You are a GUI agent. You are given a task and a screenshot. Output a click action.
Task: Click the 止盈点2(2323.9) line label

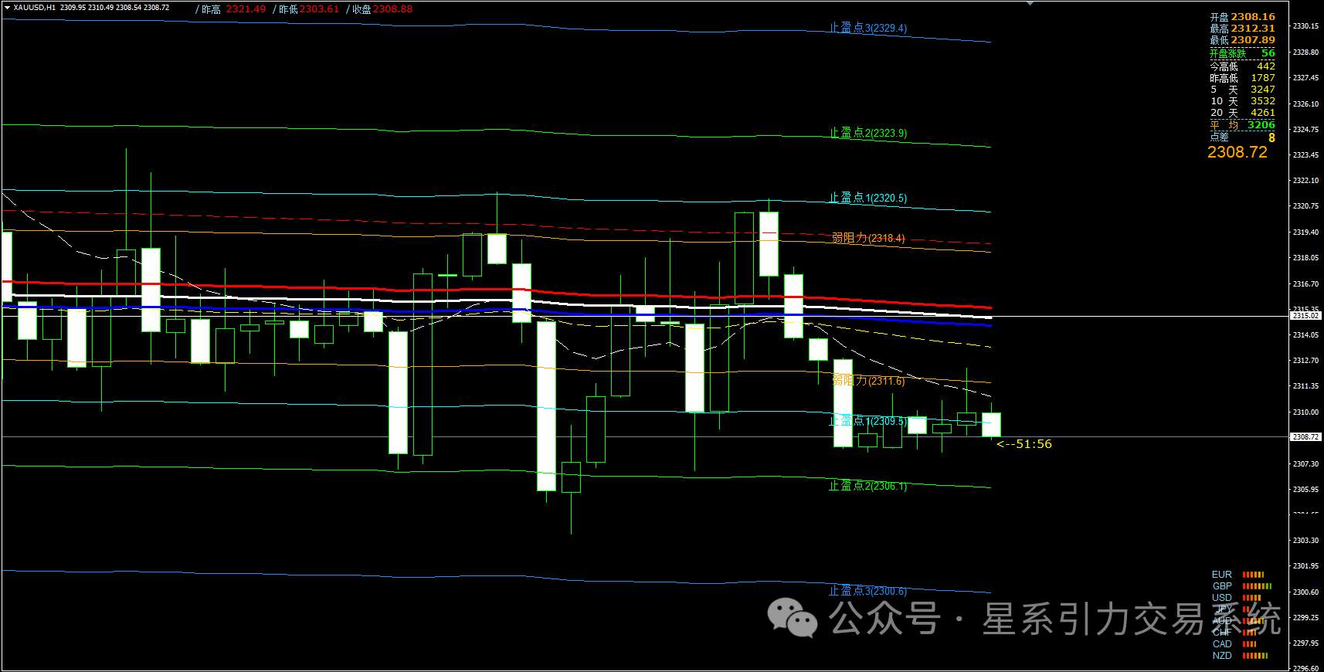tap(868, 133)
